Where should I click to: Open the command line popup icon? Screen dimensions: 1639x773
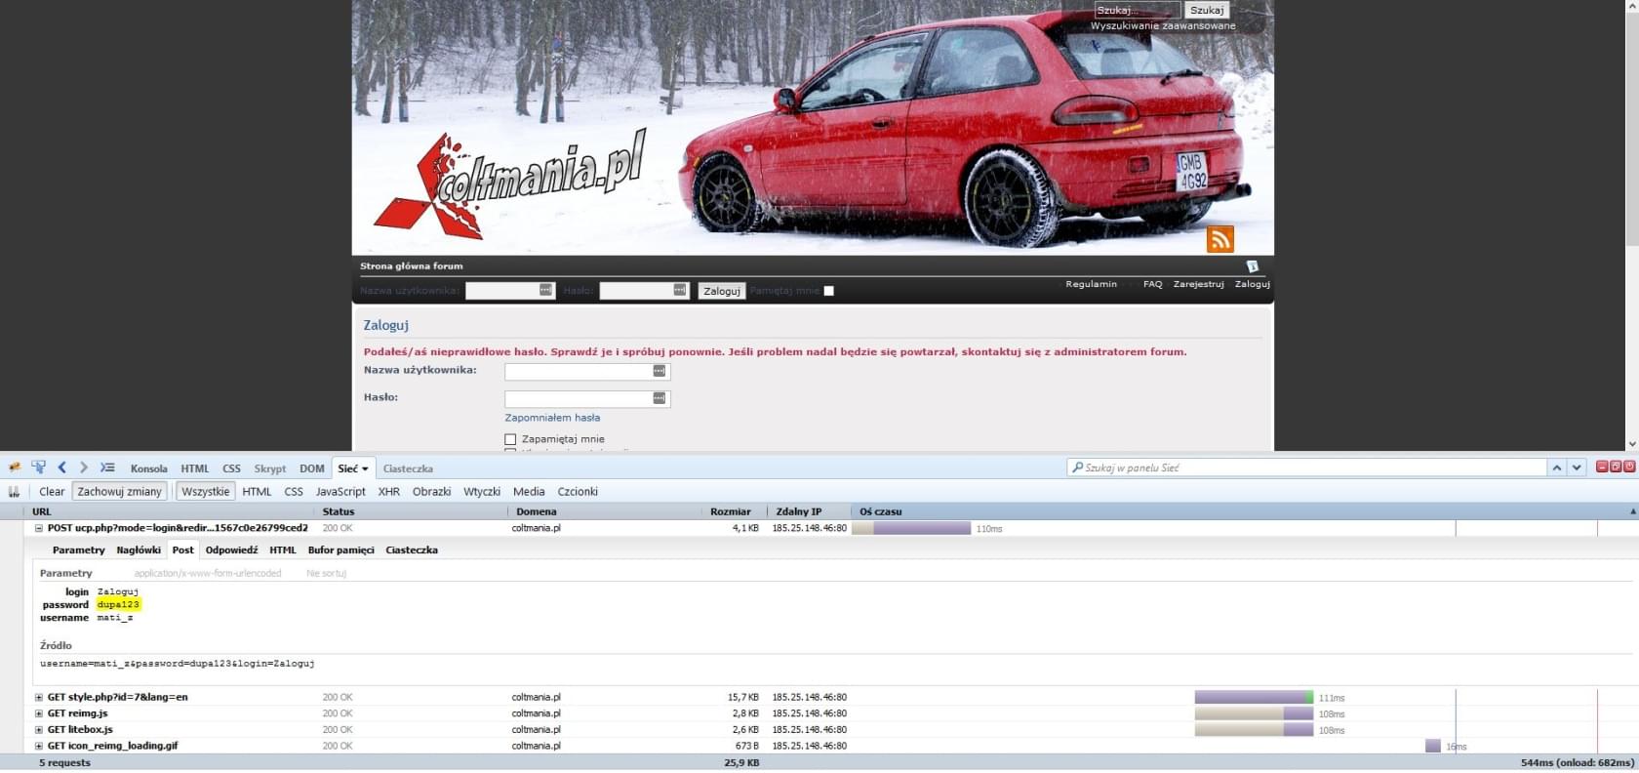[107, 468]
